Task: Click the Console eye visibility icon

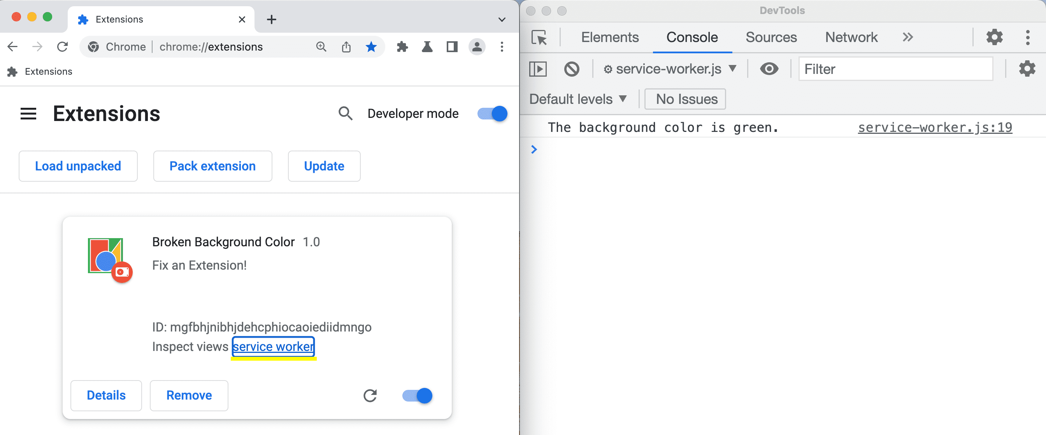Action: click(x=769, y=69)
